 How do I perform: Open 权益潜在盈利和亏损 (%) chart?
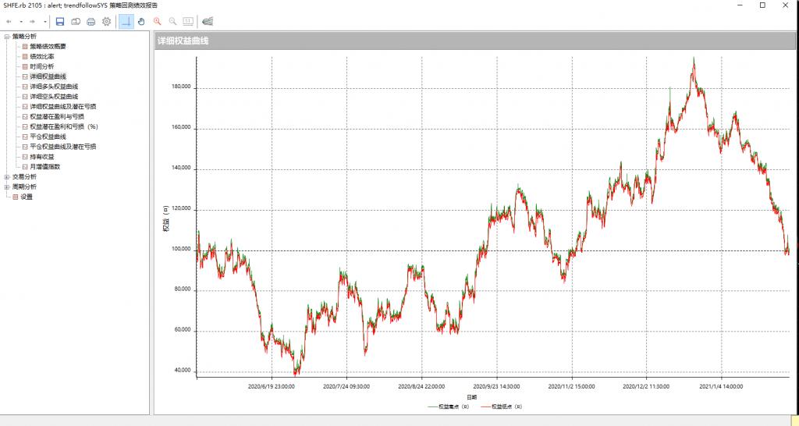64,126
